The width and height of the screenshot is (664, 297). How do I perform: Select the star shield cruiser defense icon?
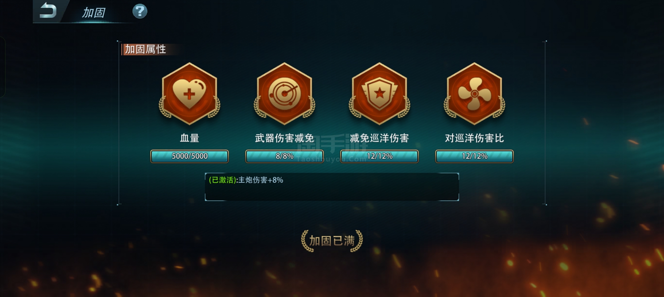pos(379,94)
